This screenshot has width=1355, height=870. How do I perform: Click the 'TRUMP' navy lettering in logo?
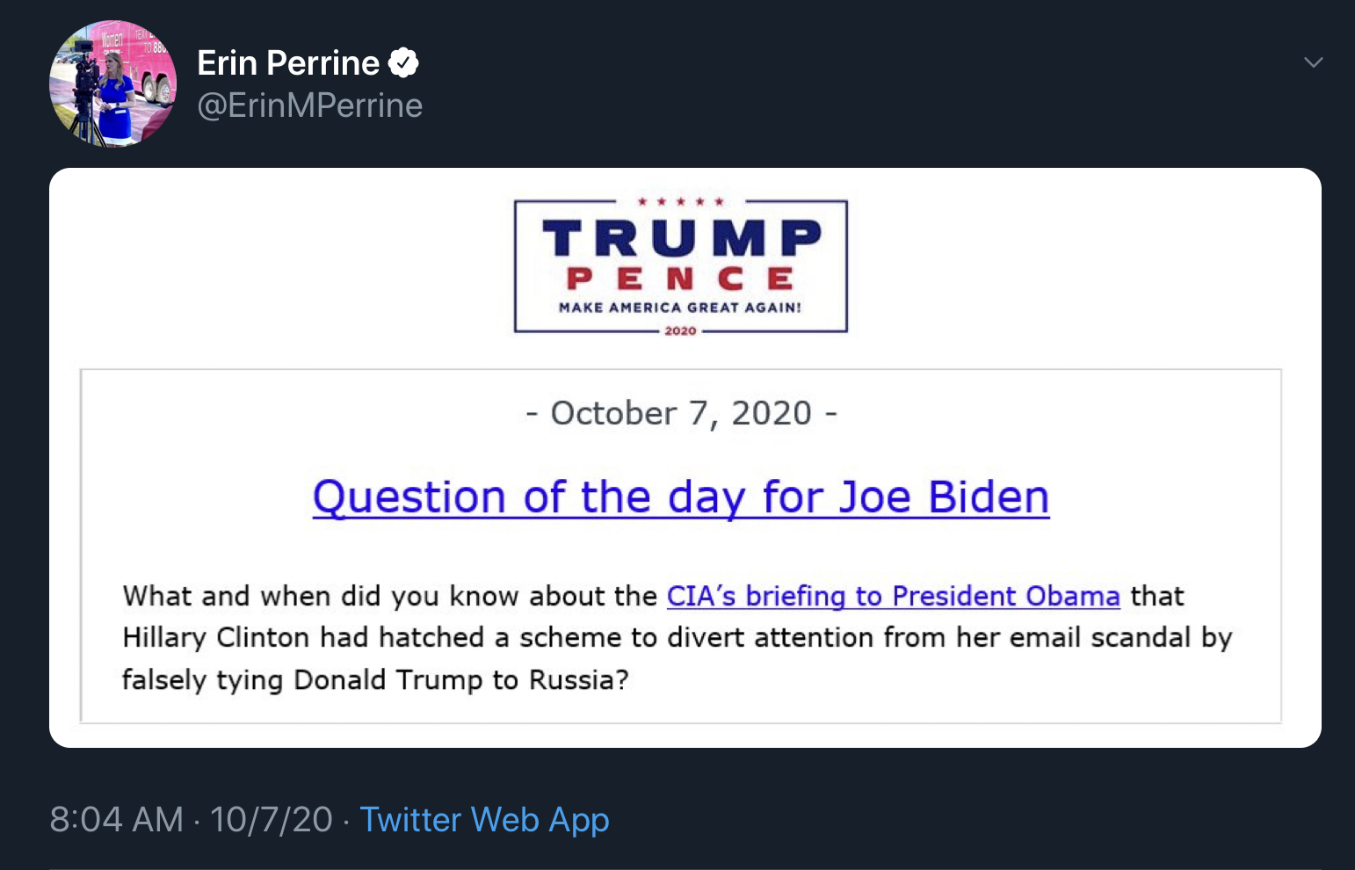click(682, 238)
